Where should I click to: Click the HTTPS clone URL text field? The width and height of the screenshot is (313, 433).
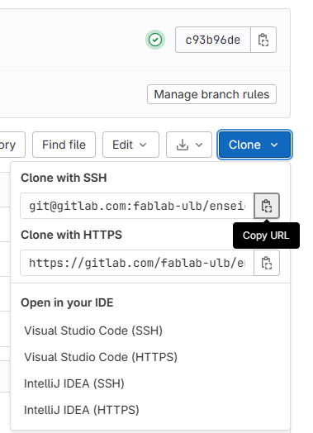[137, 263]
